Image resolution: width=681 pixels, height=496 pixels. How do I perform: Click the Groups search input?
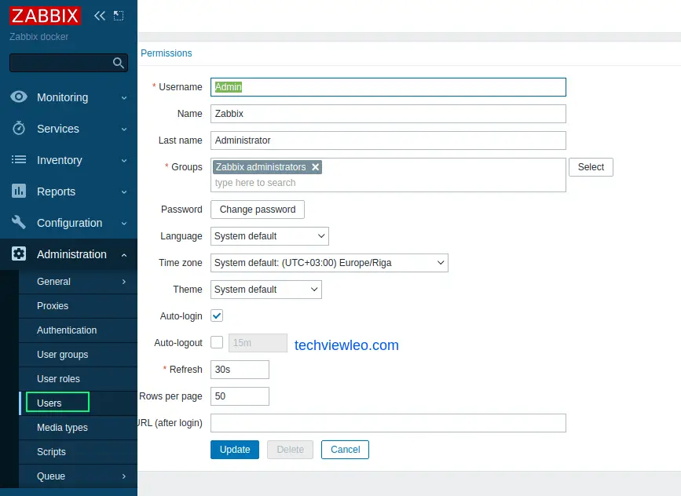coord(388,183)
